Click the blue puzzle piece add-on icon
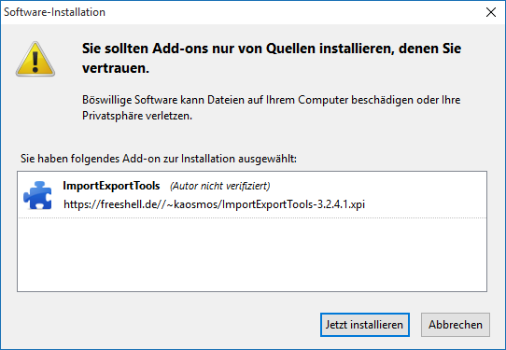506x350 pixels. (37, 195)
